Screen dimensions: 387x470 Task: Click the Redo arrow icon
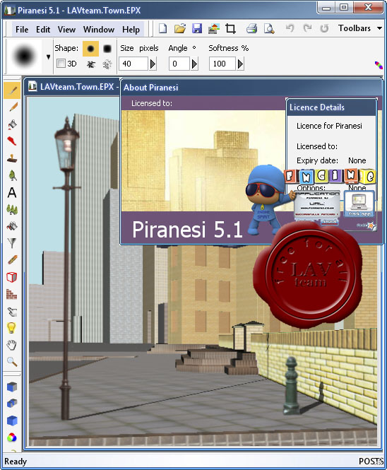tap(307, 28)
